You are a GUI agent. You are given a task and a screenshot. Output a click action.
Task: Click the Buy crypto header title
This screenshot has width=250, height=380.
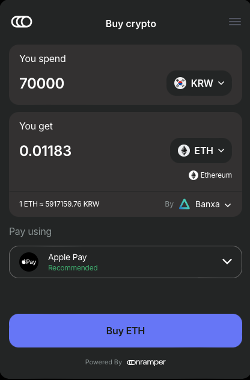tap(131, 24)
